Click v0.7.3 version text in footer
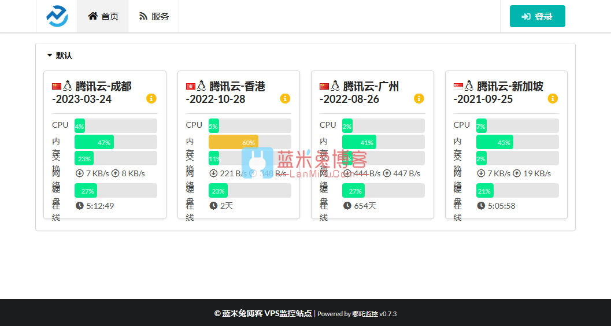Viewport: 611px width, 326px height. click(x=388, y=314)
